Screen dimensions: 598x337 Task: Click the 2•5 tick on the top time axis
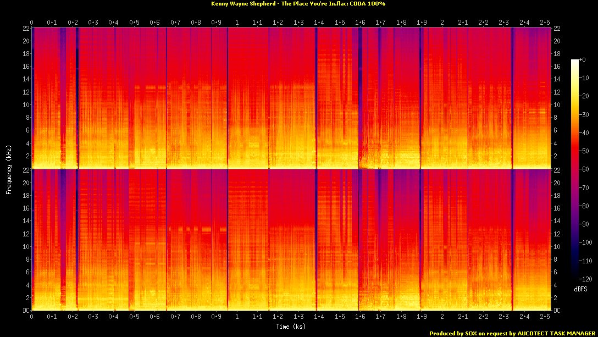[545, 22]
